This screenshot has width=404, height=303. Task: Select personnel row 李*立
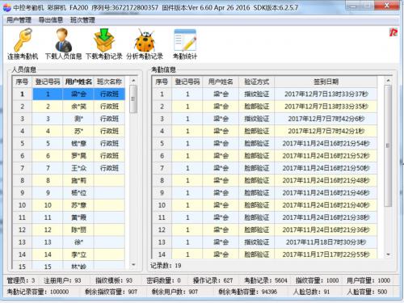[x=69, y=255]
